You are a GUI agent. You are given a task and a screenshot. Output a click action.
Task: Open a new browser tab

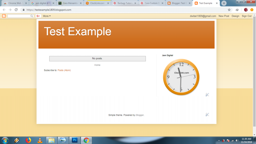[224, 3]
